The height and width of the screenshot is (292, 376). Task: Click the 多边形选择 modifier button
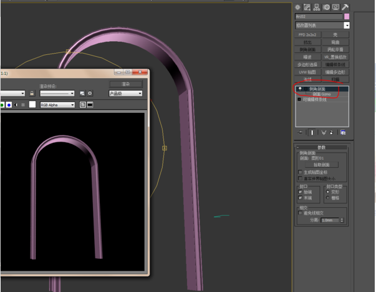pyautogui.click(x=307, y=64)
